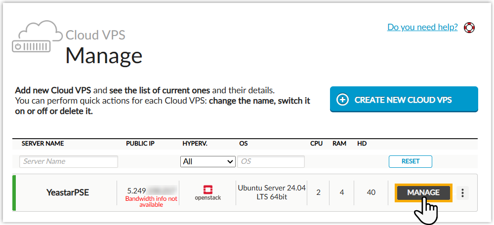This screenshot has width=494, height=225.
Task: Click the Ubuntu Server 24.04 OS cell
Action: click(271, 192)
